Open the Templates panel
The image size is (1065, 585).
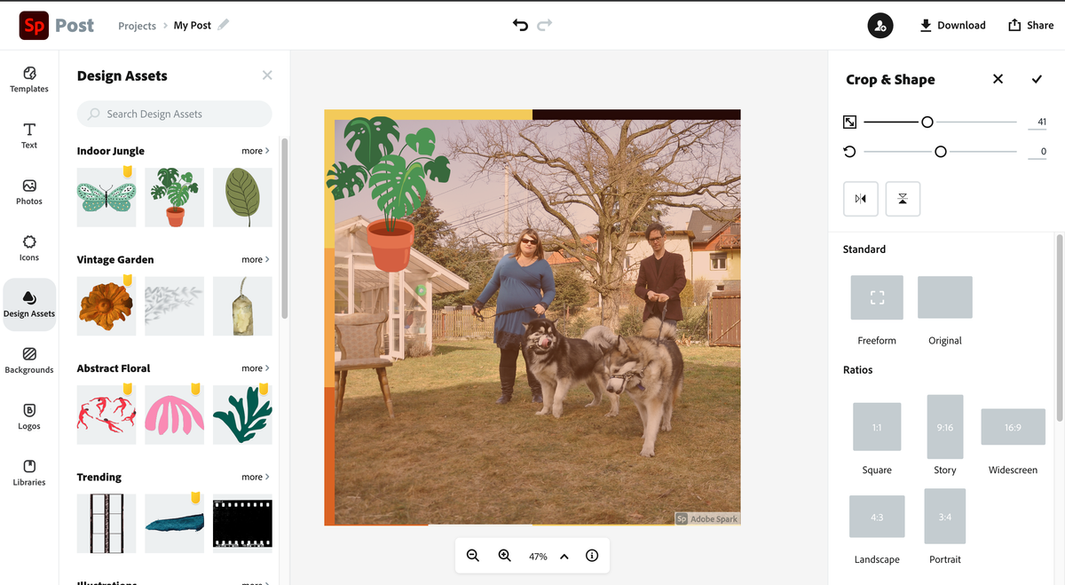(29, 80)
